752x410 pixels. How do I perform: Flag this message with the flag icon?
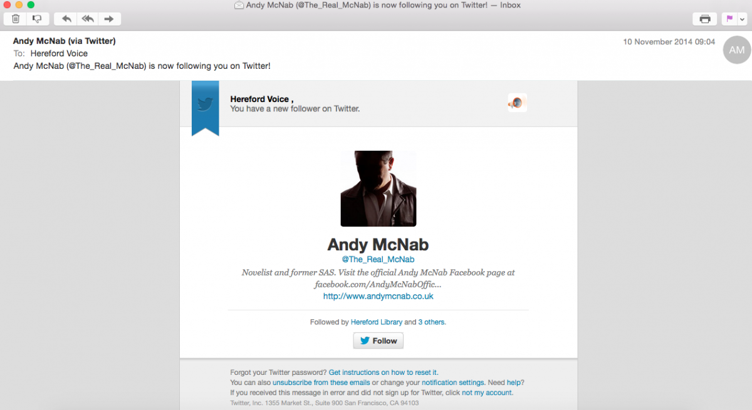tap(729, 19)
